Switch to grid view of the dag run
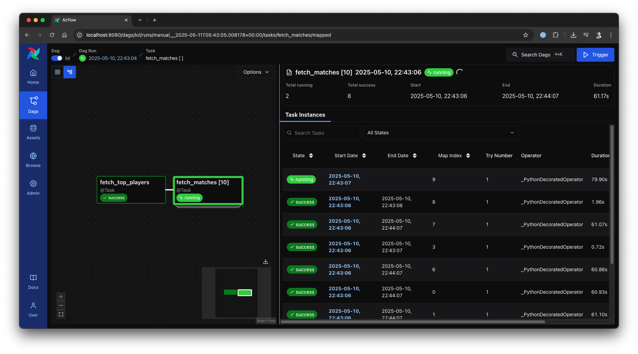The height and width of the screenshot is (354, 638). [x=58, y=72]
